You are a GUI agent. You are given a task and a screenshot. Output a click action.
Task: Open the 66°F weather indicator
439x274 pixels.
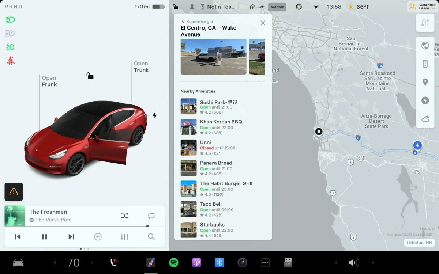coord(359,7)
